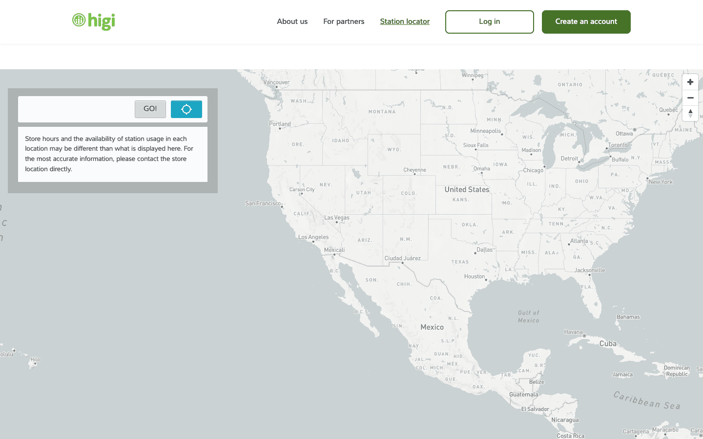Zoom in on the map
The width and height of the screenshot is (703, 439).
(x=690, y=82)
